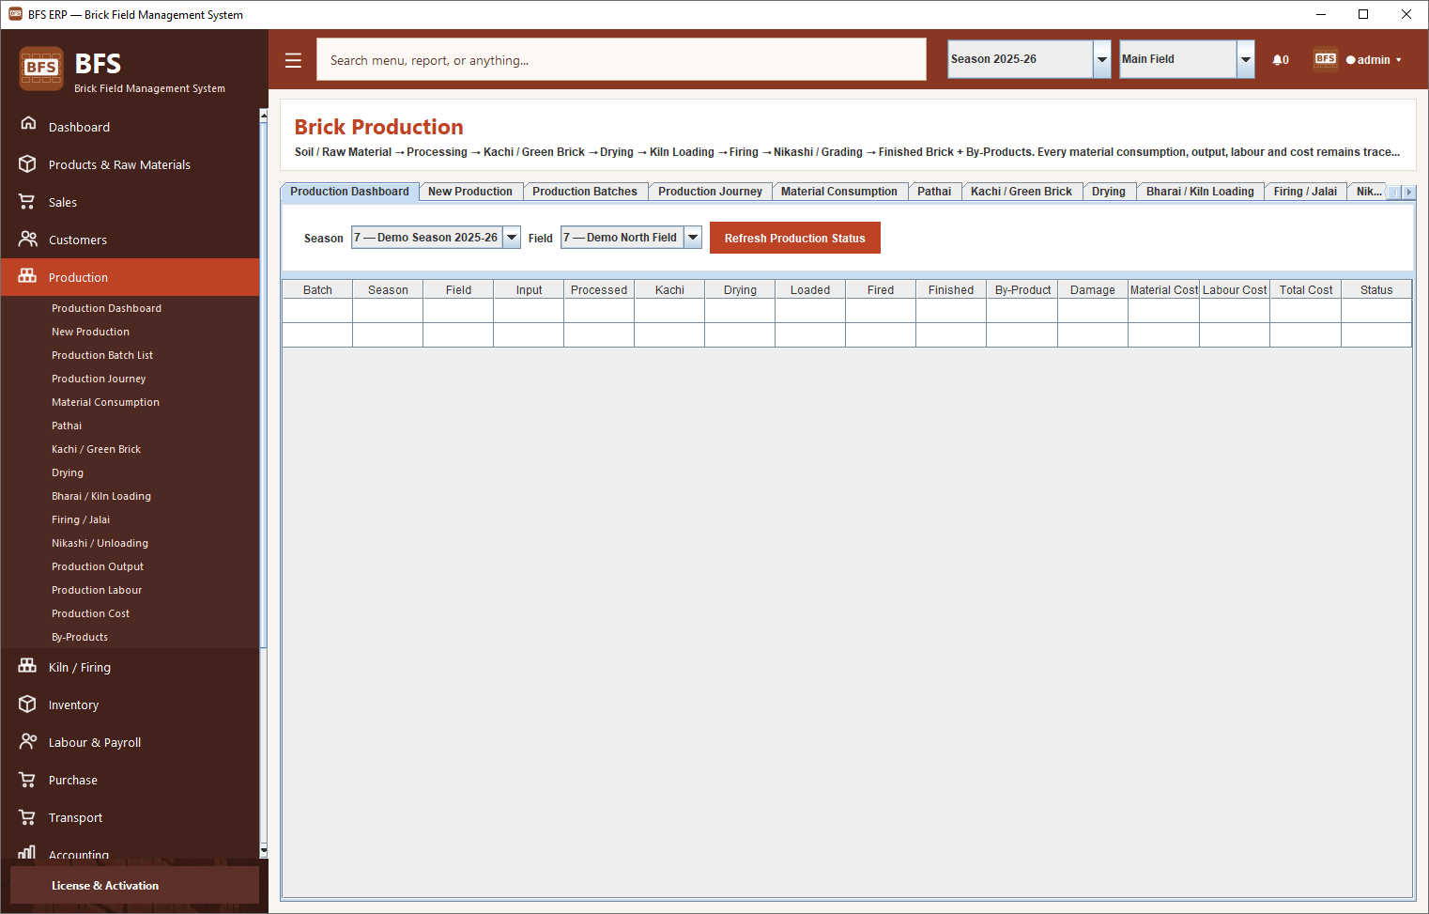Click the Transport cart icon

27,817
